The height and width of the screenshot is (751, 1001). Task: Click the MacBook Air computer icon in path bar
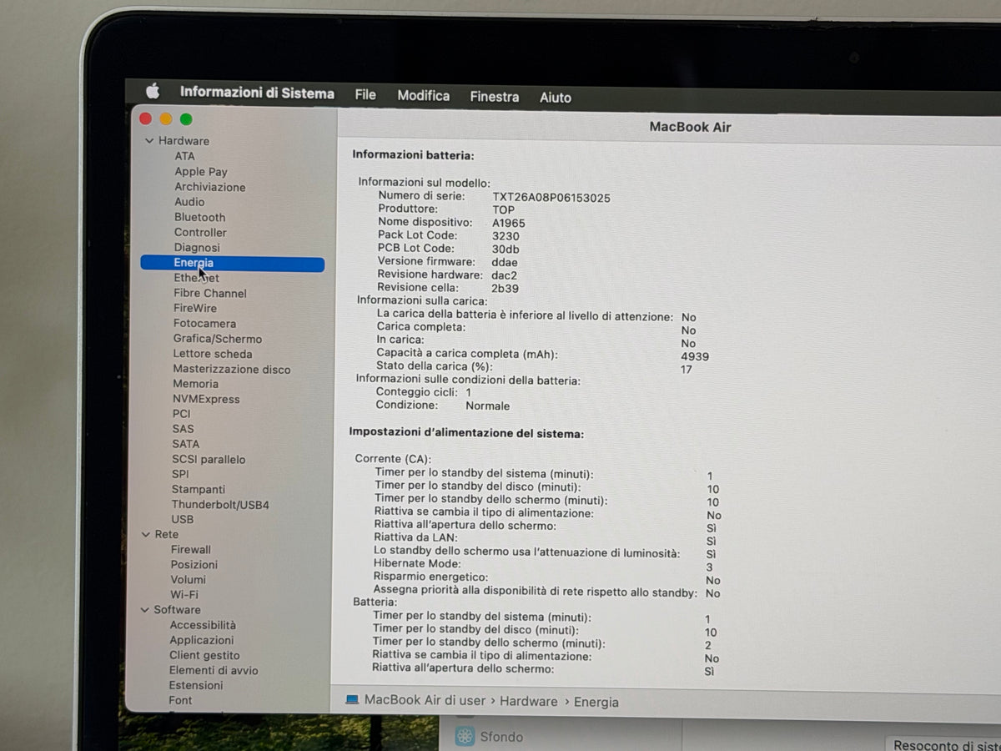point(352,699)
